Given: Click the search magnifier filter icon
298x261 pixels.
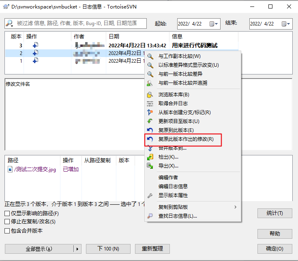Looking at the screenshot, I should point(9,23).
